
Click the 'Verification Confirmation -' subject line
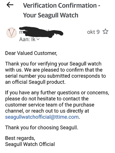pos(62,6)
